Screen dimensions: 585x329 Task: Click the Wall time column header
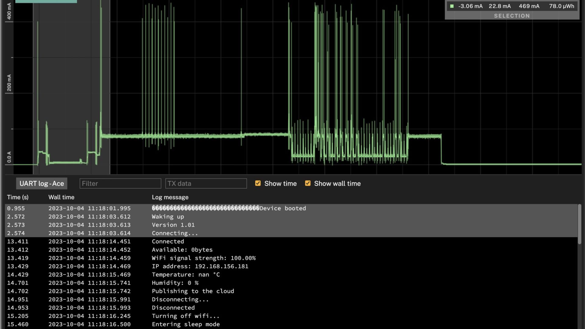[61, 197]
